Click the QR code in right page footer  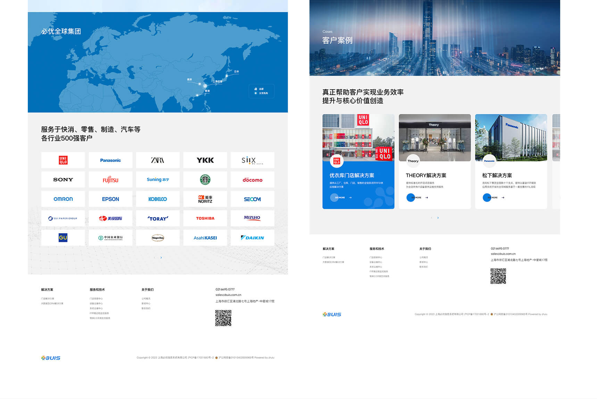pos(498,276)
